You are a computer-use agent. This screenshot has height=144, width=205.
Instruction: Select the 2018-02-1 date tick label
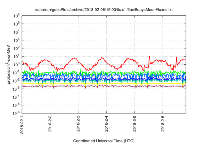(x=22, y=125)
